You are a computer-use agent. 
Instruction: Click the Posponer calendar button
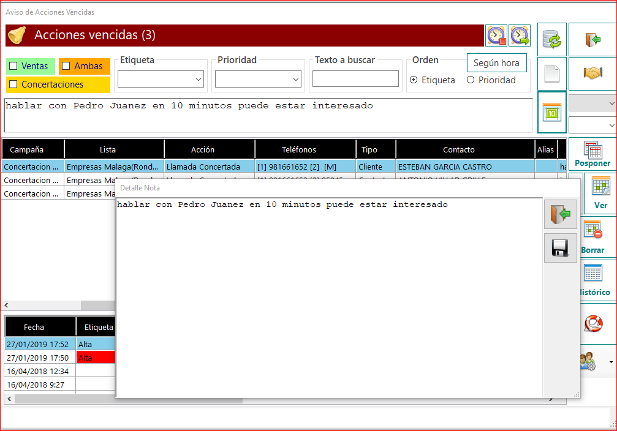pyautogui.click(x=592, y=154)
